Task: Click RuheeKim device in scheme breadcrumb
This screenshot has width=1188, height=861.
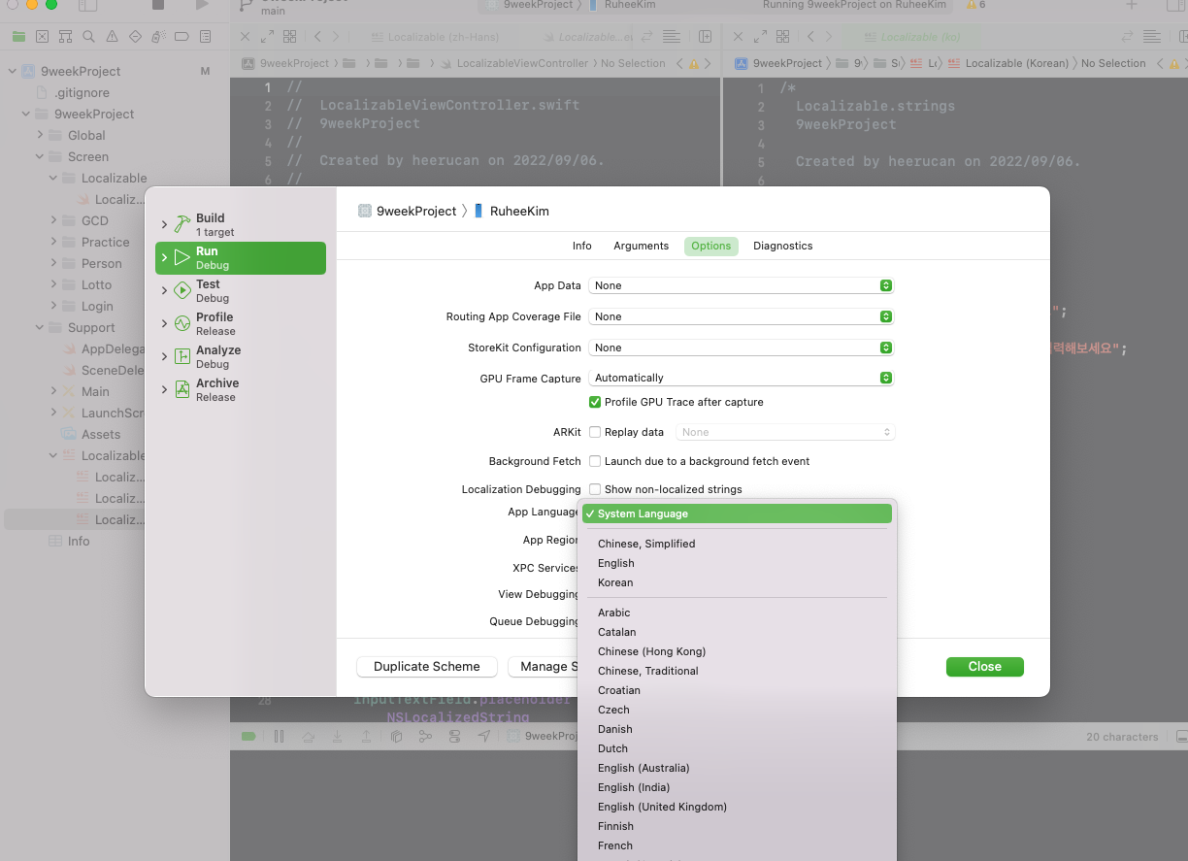Action: click(x=511, y=211)
